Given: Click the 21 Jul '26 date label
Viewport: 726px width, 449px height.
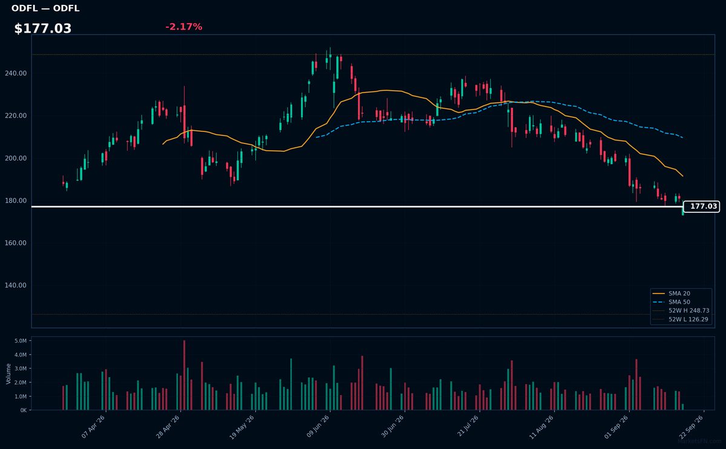Looking at the screenshot, I should (x=468, y=426).
